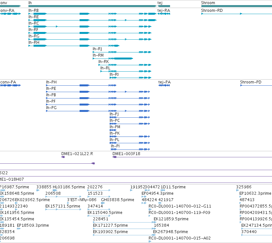Select the Ih gene label
The image size is (272, 243).
(x=30, y=3)
